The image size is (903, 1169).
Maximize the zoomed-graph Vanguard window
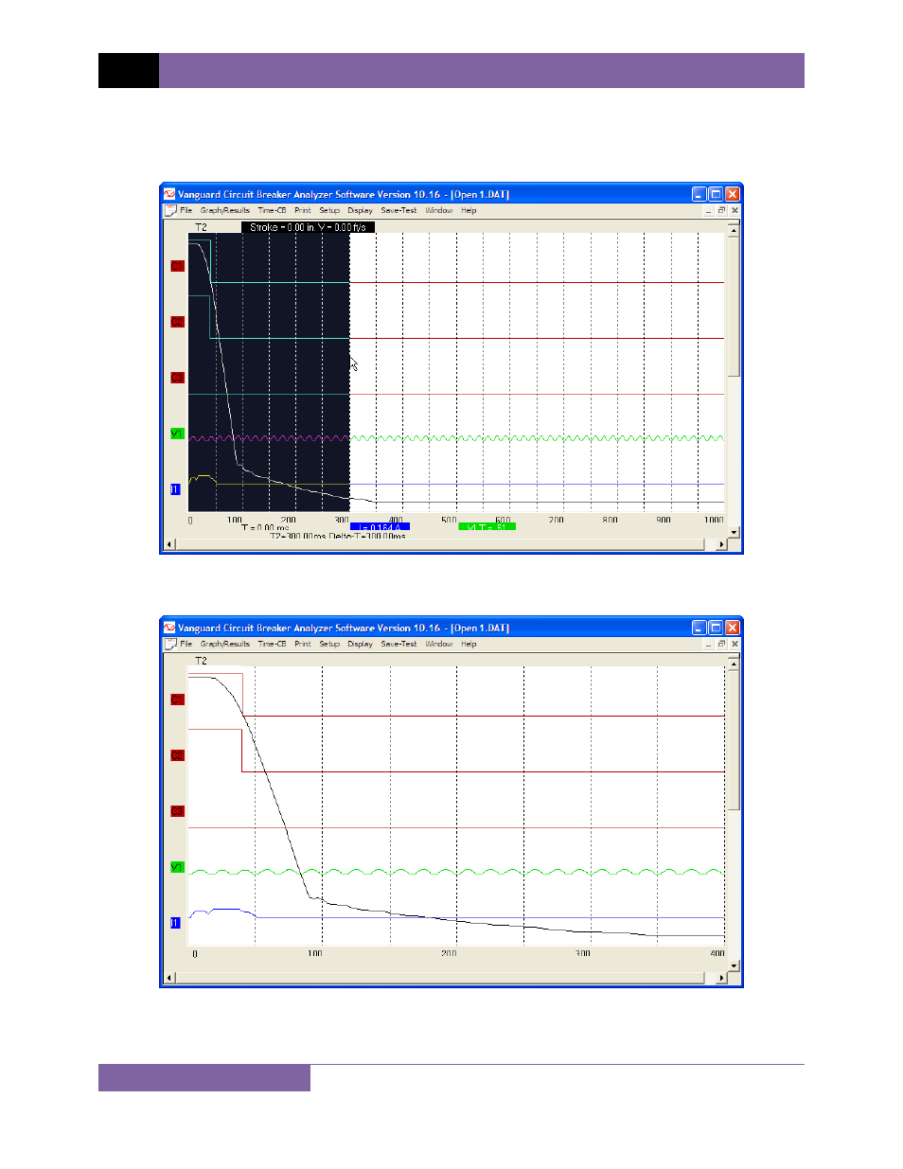716,628
